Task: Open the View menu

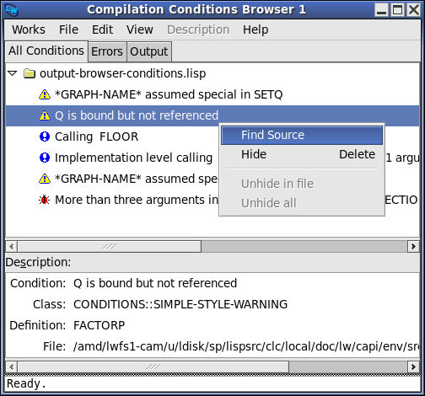Action: (140, 29)
